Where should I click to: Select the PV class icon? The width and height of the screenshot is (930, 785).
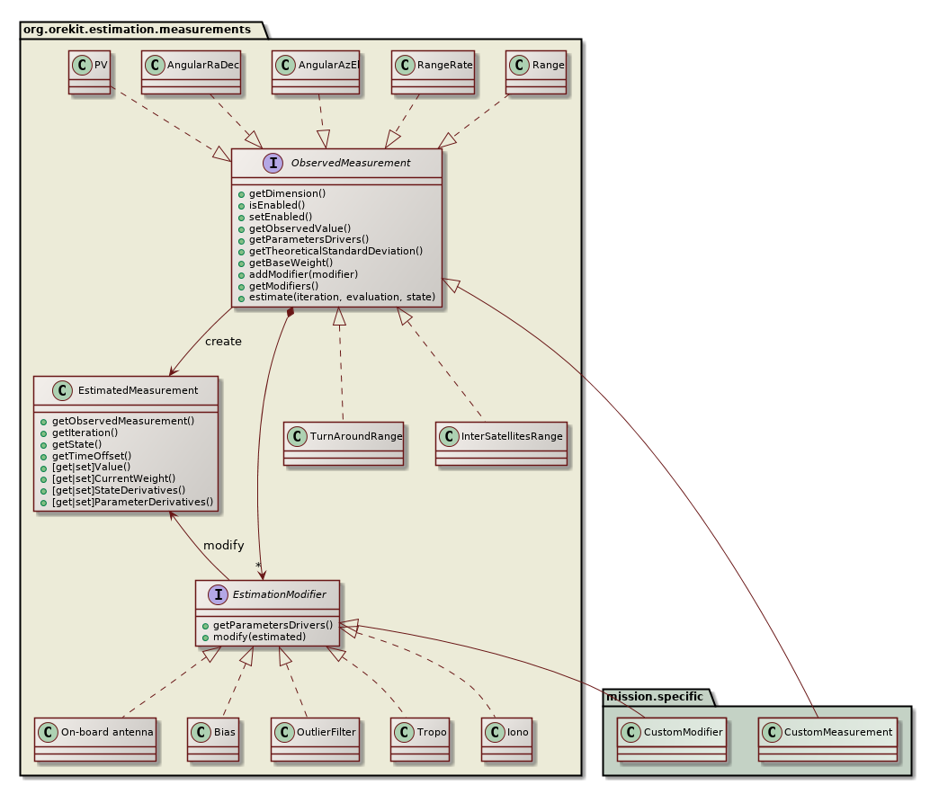pos(82,64)
